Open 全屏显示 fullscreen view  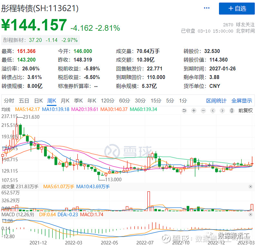242,101
